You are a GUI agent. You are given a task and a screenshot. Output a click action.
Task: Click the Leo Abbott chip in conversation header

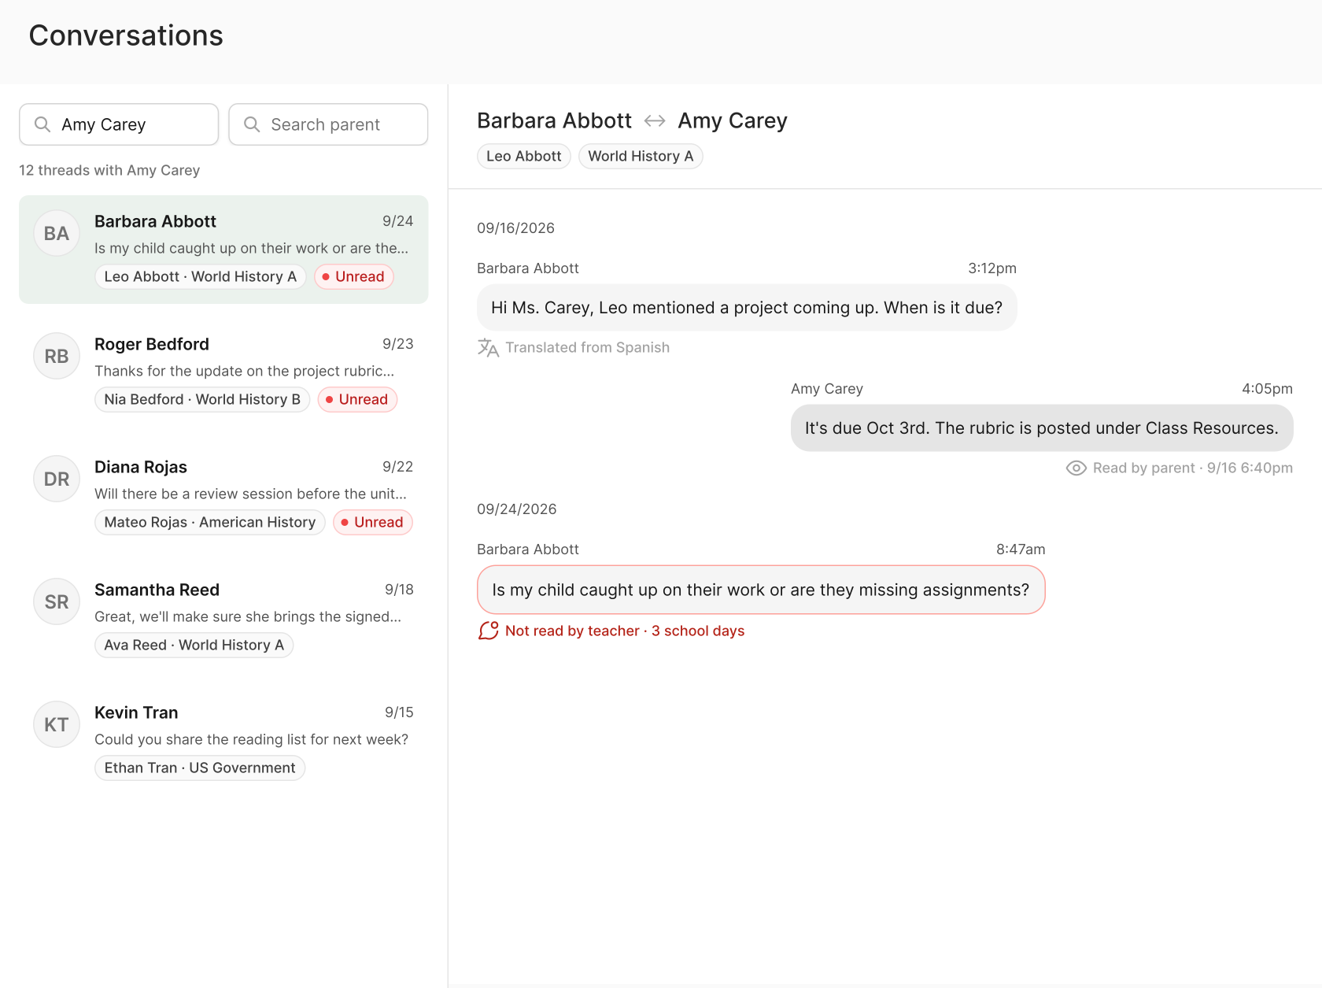coord(524,156)
